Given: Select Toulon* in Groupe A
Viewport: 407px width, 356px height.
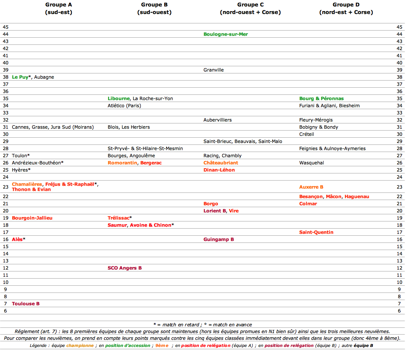Looking at the screenshot, I should (x=21, y=156).
